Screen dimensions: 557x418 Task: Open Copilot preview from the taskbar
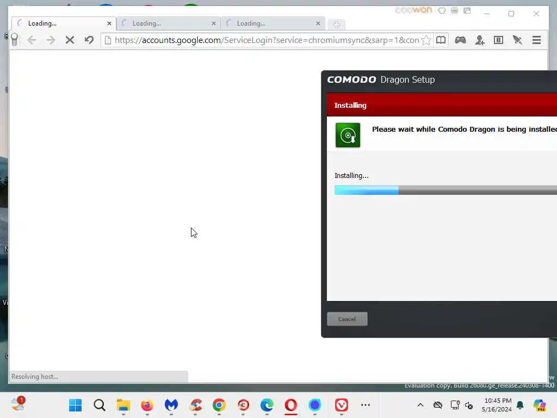pyautogui.click(x=540, y=405)
